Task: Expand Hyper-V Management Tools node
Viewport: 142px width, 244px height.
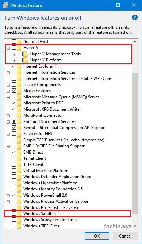Action: click(x=14, y=54)
